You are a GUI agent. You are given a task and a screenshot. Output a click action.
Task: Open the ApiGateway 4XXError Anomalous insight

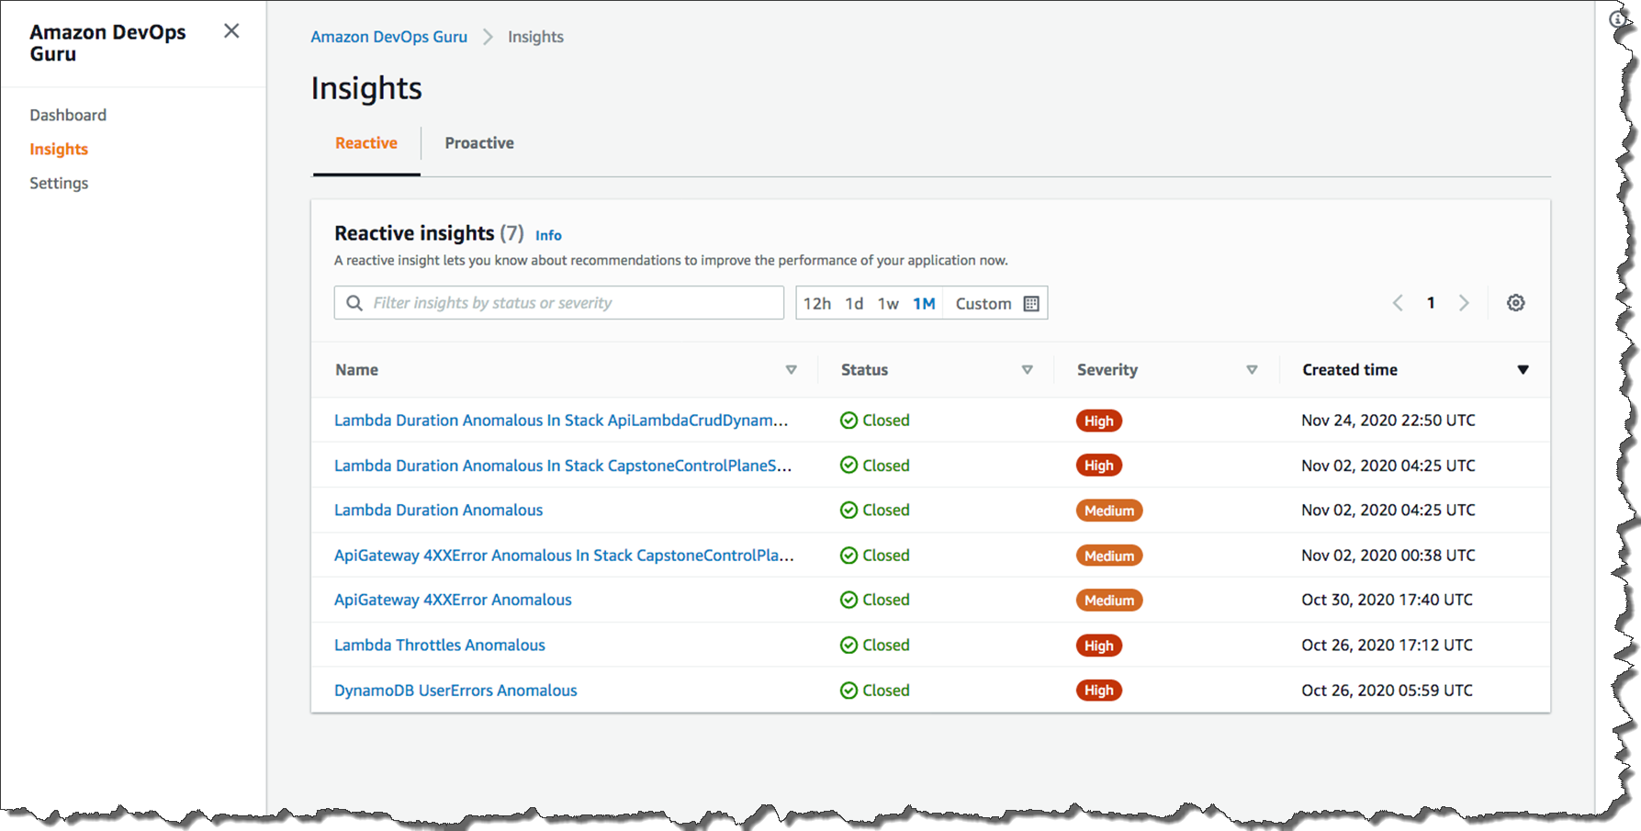(x=453, y=600)
